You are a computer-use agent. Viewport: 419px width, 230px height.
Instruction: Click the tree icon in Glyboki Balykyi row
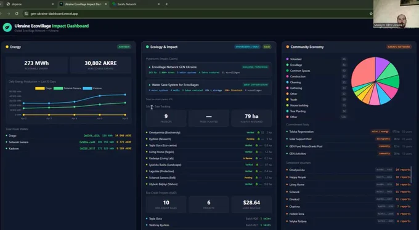[256, 184]
